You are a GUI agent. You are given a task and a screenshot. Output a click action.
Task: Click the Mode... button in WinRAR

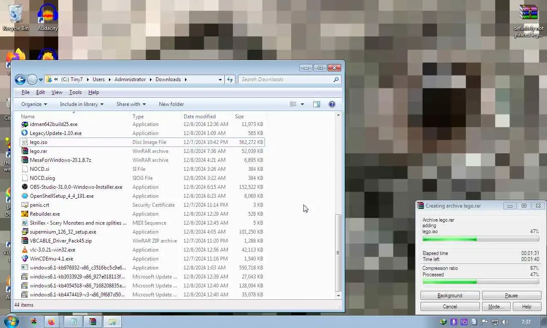496,307
